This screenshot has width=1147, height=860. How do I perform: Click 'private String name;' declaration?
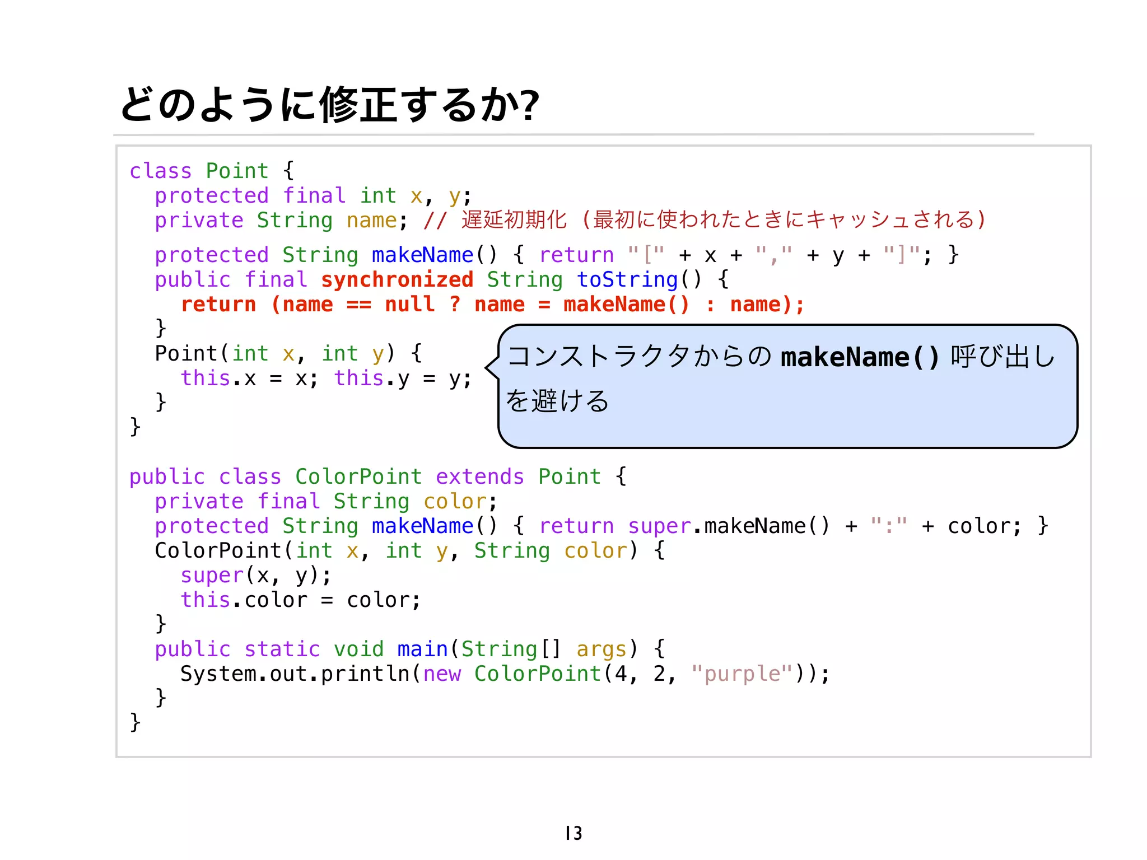pyautogui.click(x=281, y=220)
